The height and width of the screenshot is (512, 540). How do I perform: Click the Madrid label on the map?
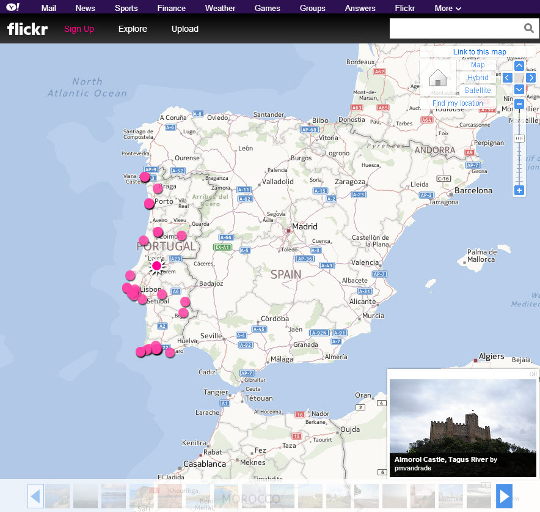click(304, 226)
